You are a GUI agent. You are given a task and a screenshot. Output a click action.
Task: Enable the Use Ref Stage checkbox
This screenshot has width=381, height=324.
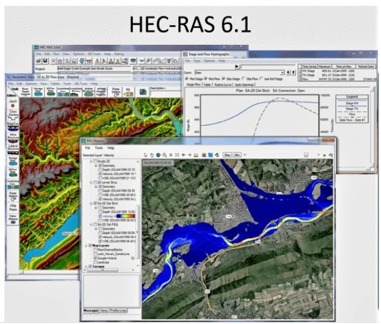(x=261, y=78)
